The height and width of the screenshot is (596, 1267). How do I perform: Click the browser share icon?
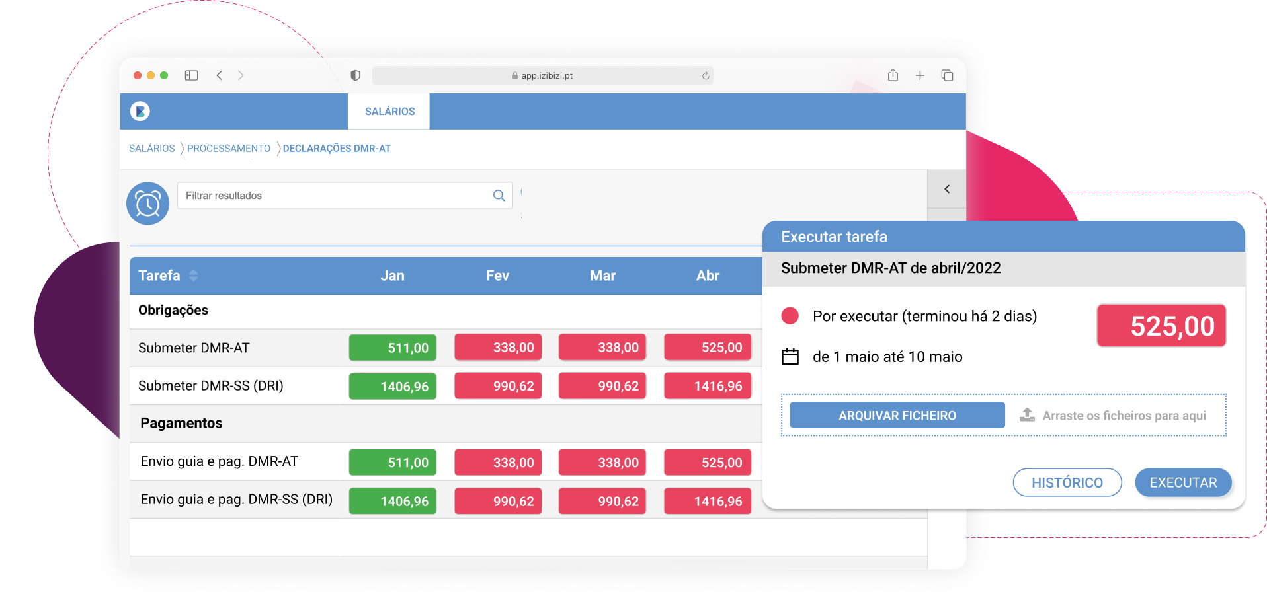tap(893, 75)
